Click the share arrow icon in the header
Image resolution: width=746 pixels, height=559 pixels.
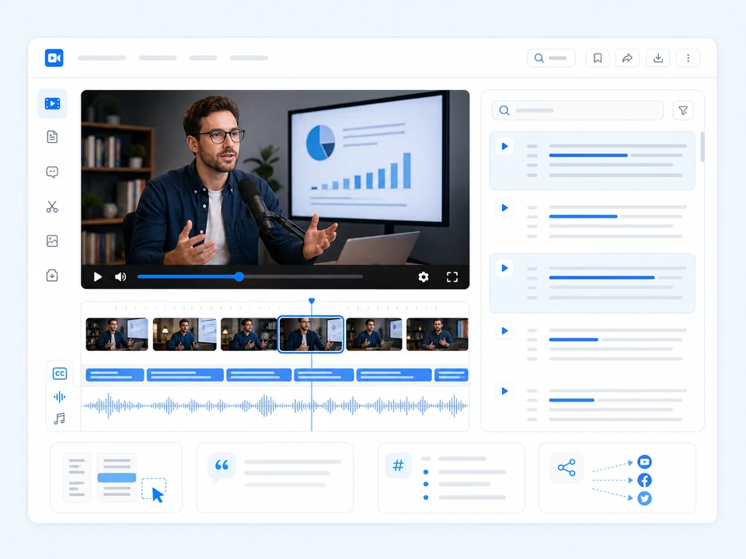point(628,58)
